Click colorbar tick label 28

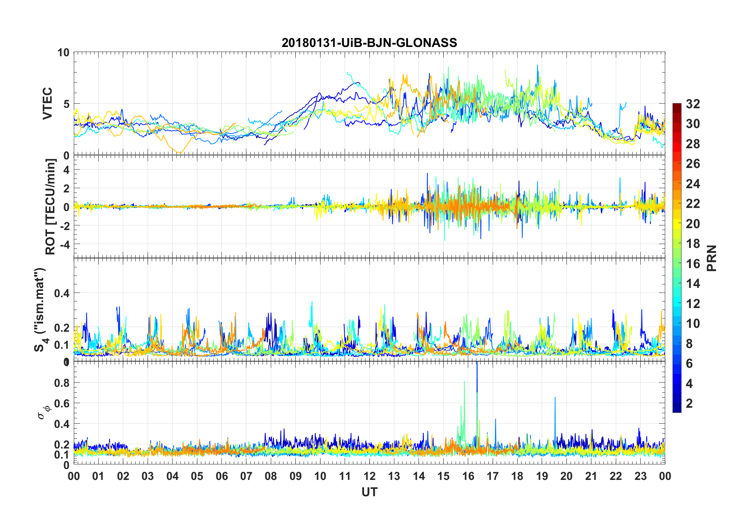(x=693, y=144)
